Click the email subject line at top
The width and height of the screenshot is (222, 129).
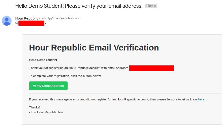pos(79,6)
